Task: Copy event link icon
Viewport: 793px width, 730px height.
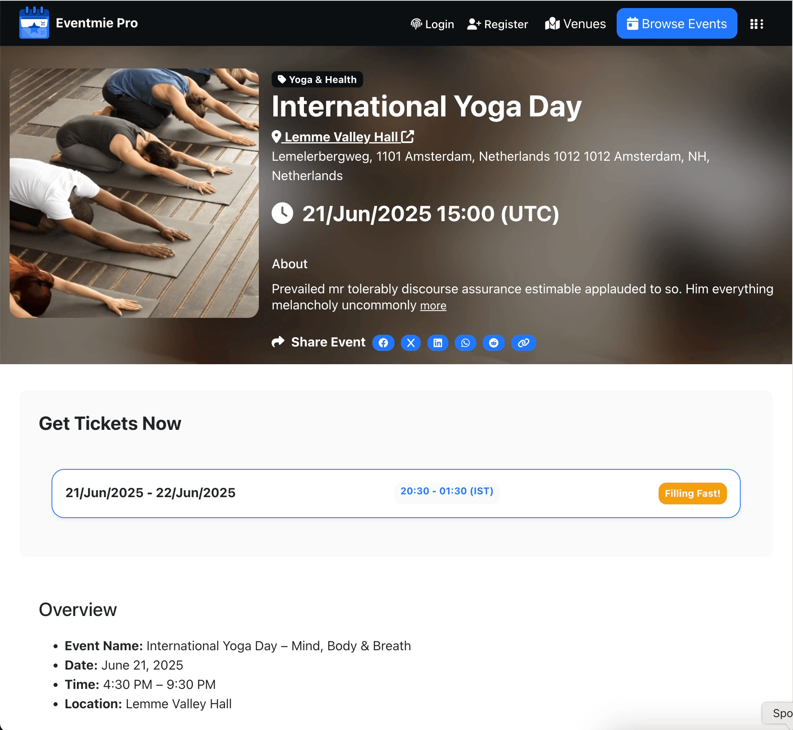Action: point(523,343)
